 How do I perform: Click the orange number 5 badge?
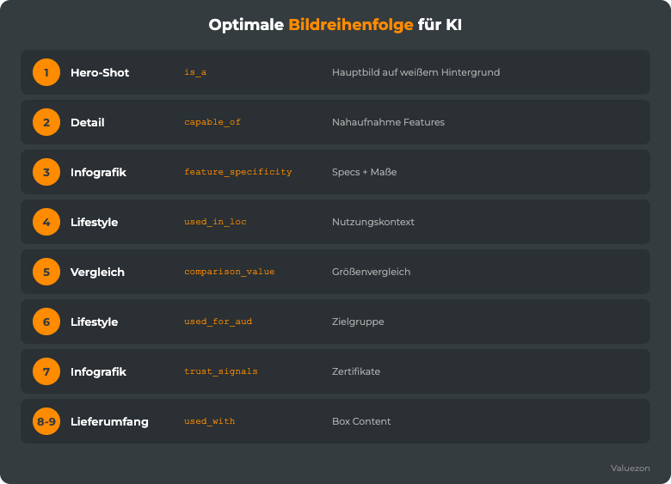point(46,272)
